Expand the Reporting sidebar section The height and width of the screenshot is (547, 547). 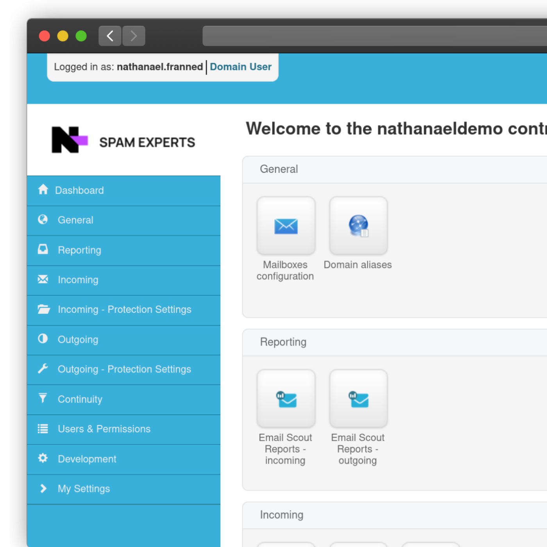pos(79,250)
